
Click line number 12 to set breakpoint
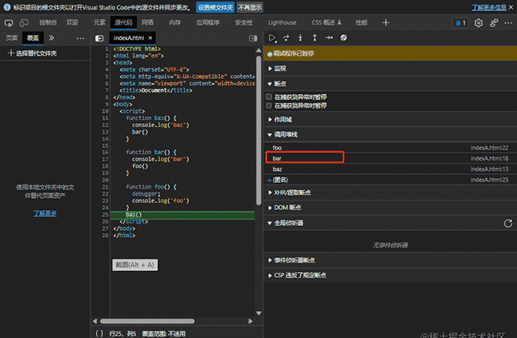pos(105,125)
